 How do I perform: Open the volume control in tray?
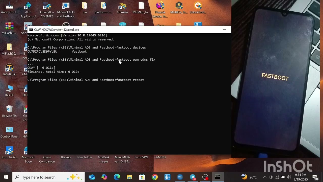click(x=289, y=177)
